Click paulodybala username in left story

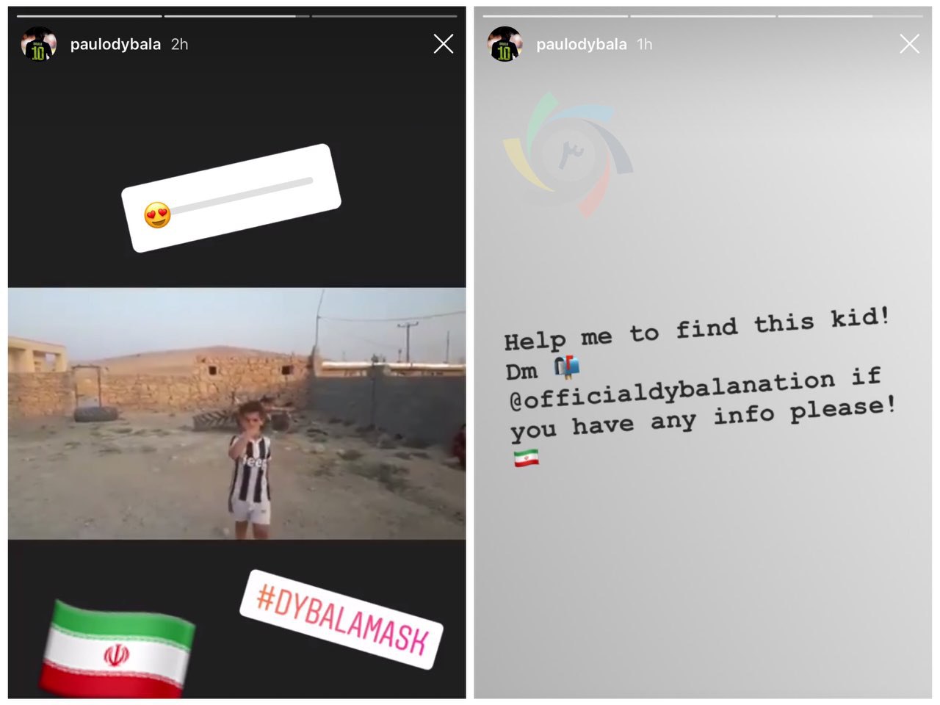pos(115,44)
